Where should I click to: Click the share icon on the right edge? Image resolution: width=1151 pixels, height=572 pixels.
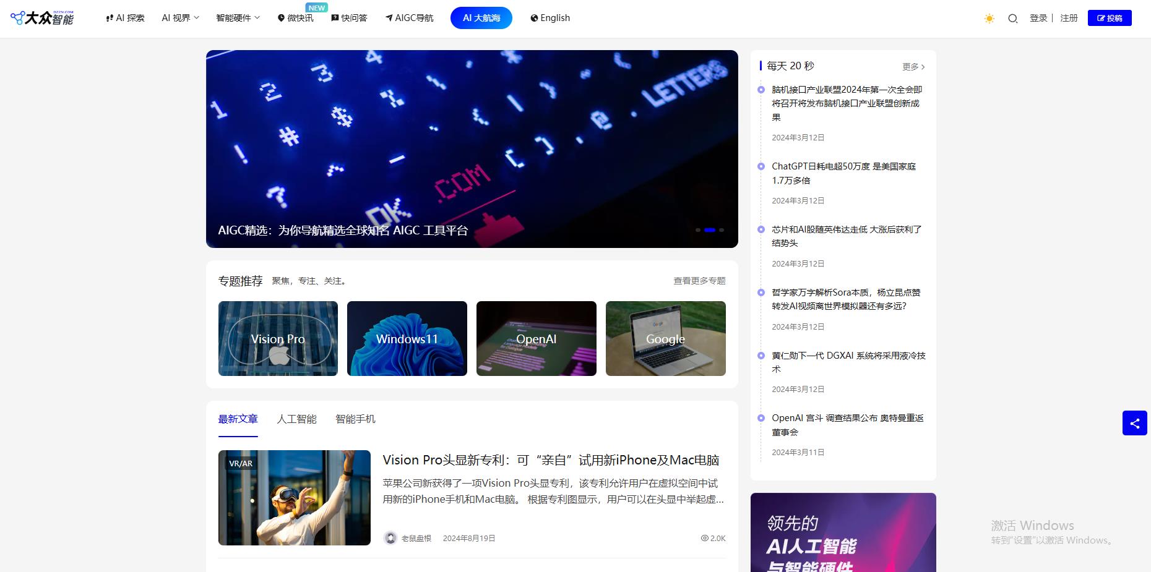[x=1136, y=423]
